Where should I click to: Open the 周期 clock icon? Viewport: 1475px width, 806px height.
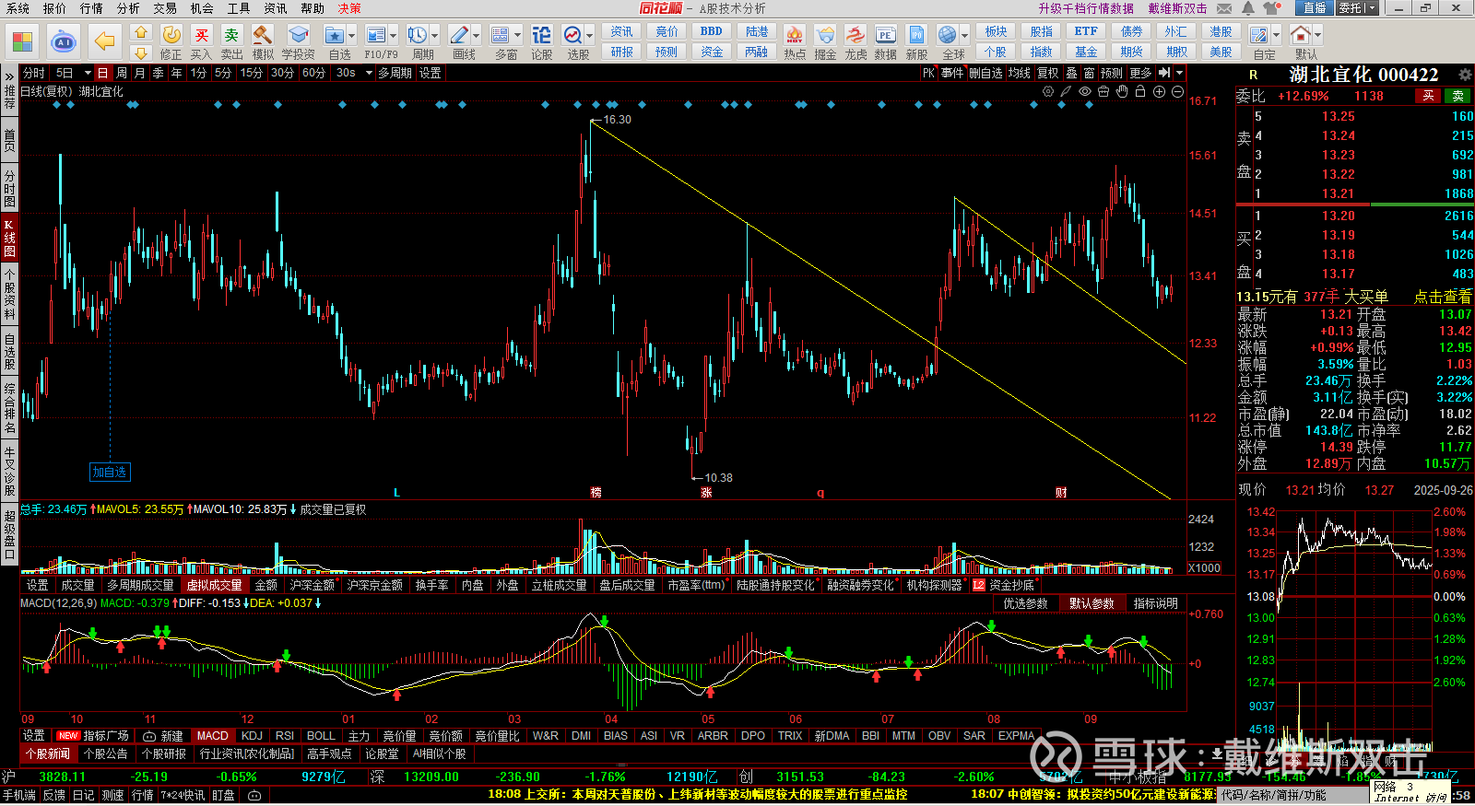coord(417,35)
